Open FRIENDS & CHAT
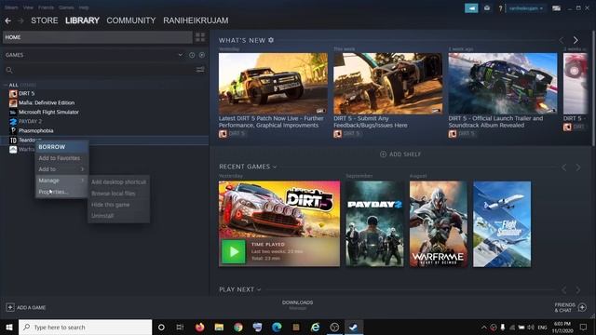This screenshot has width=596, height=335. (571, 307)
